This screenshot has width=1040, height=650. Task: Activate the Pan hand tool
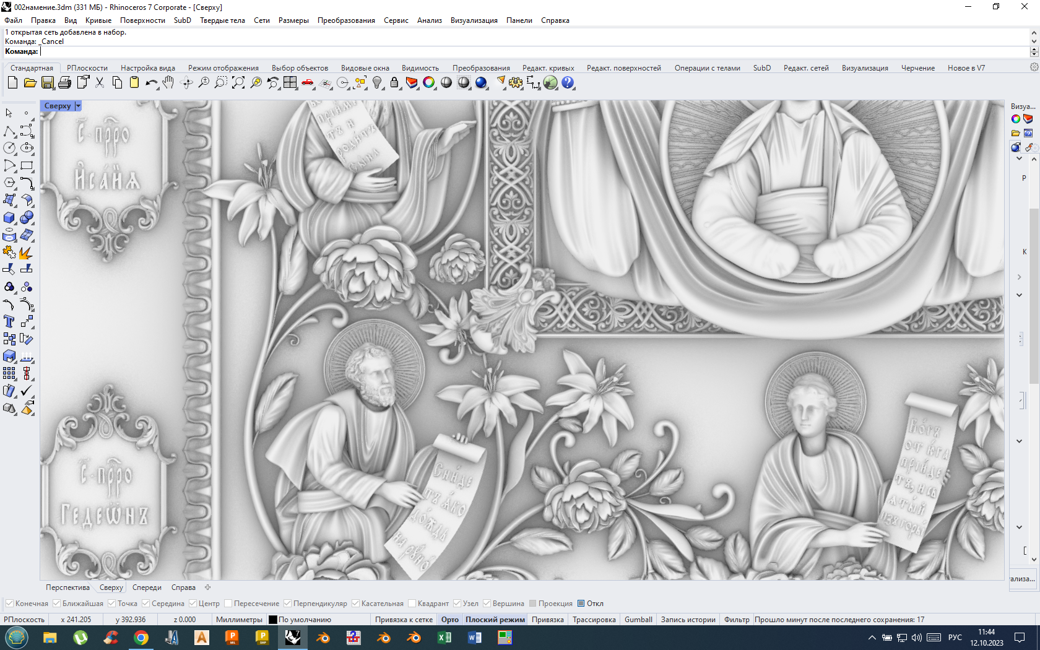[168, 82]
